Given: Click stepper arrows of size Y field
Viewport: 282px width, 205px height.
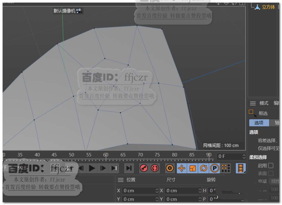Looking at the screenshot, I should [x=200, y=199].
